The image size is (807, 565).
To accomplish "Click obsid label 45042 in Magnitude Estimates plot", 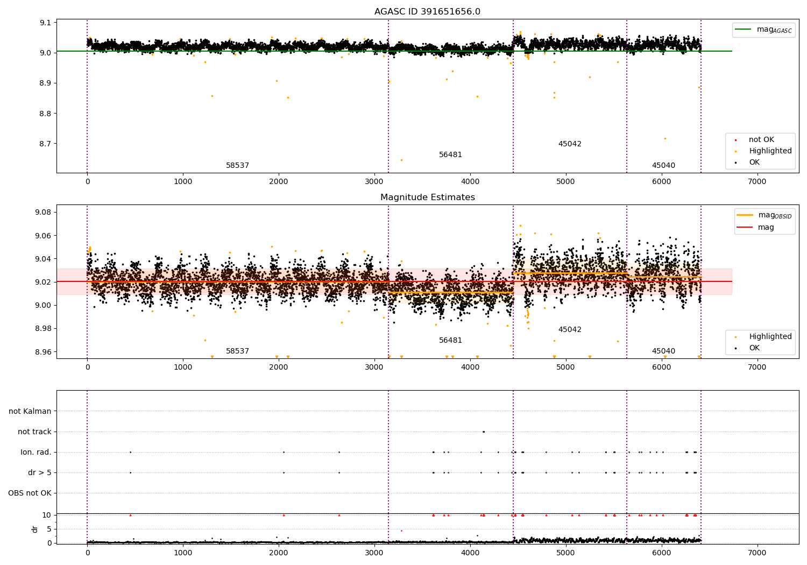I will [x=570, y=330].
